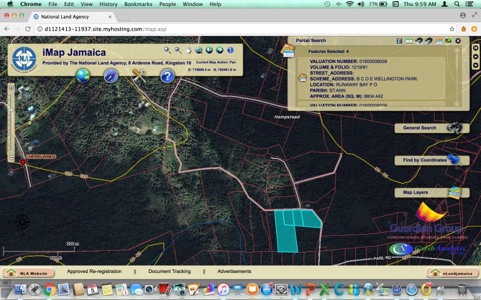Viewport: 481px width, 300px height.
Task: Open the Map Layers panel
Action: [432, 193]
